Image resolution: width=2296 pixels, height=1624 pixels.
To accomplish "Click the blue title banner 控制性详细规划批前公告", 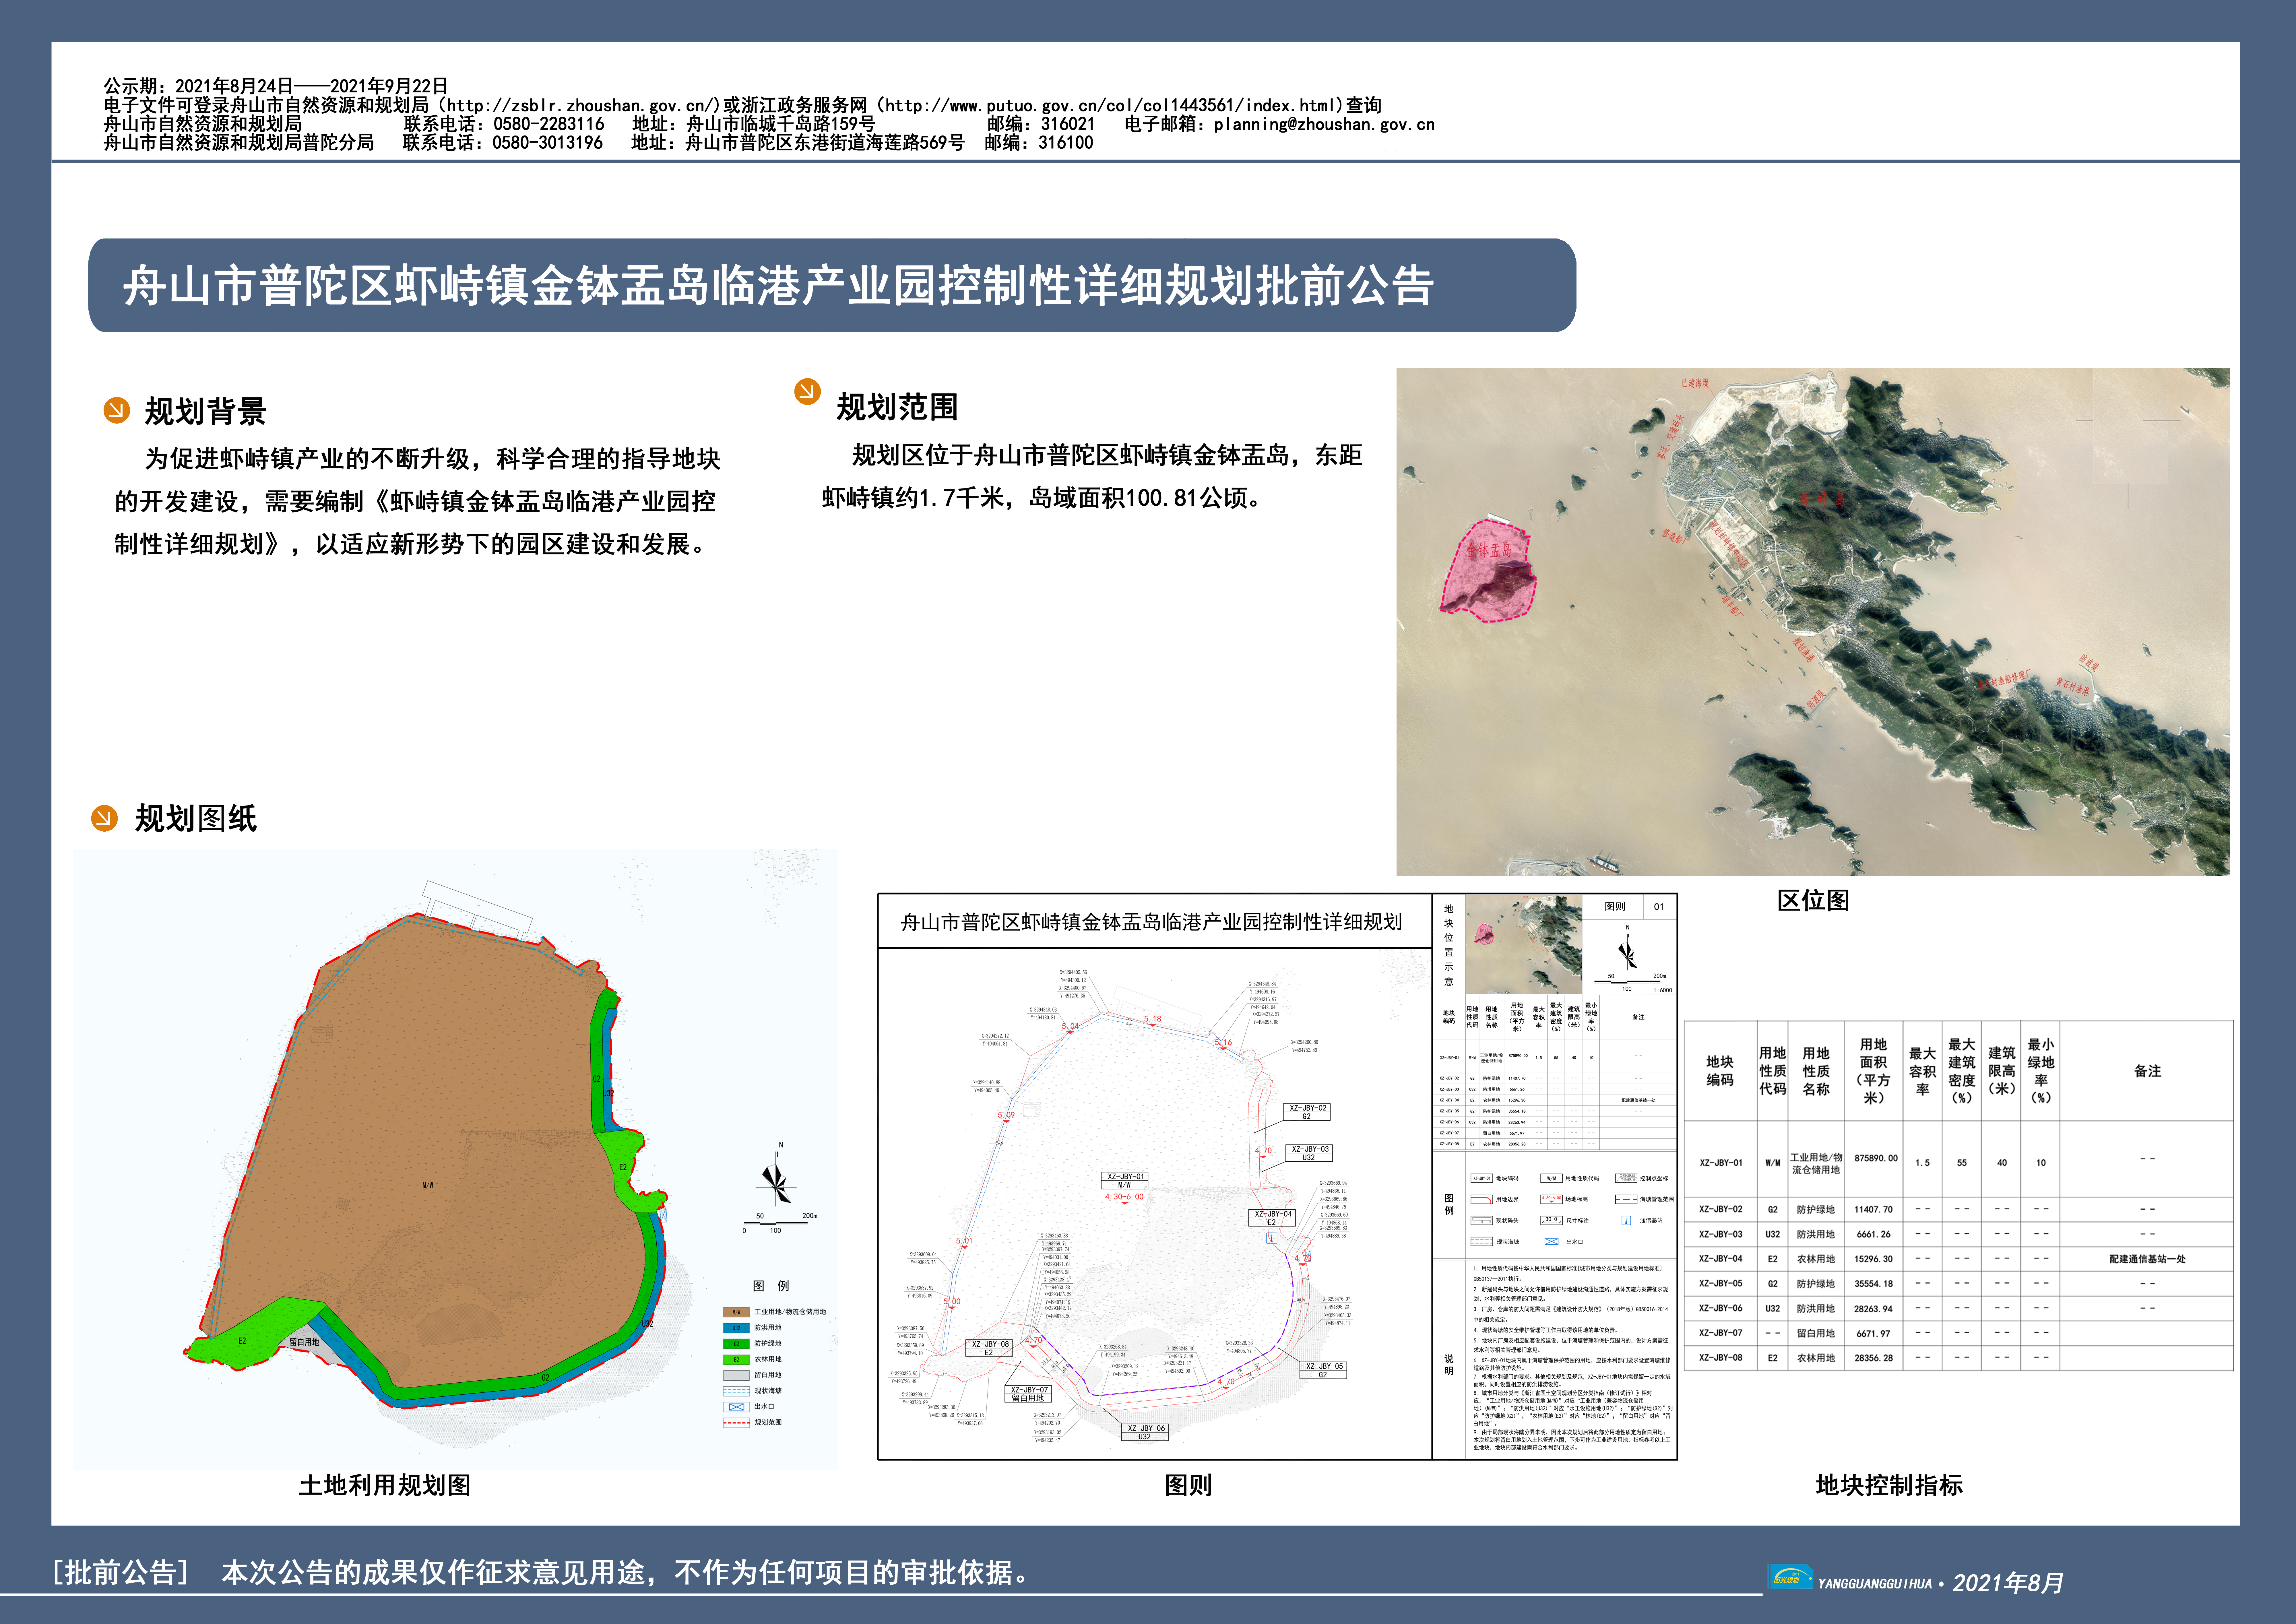I will pos(832,285).
